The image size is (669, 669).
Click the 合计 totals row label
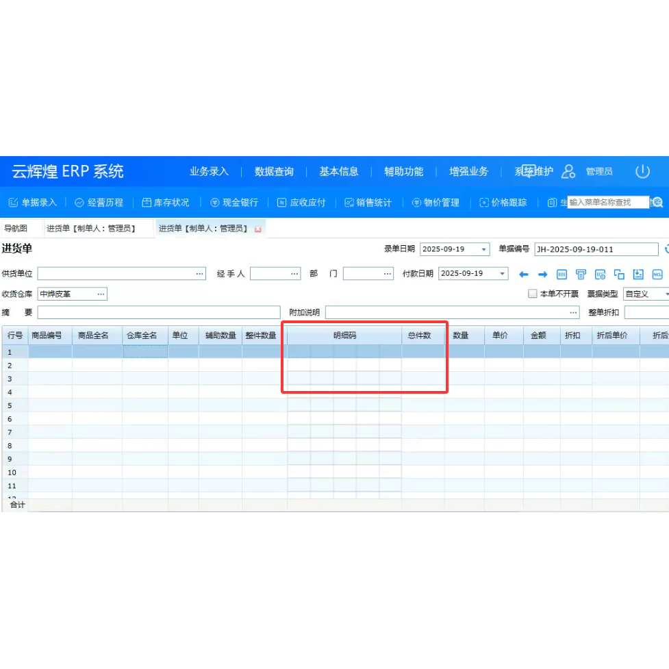[x=18, y=505]
